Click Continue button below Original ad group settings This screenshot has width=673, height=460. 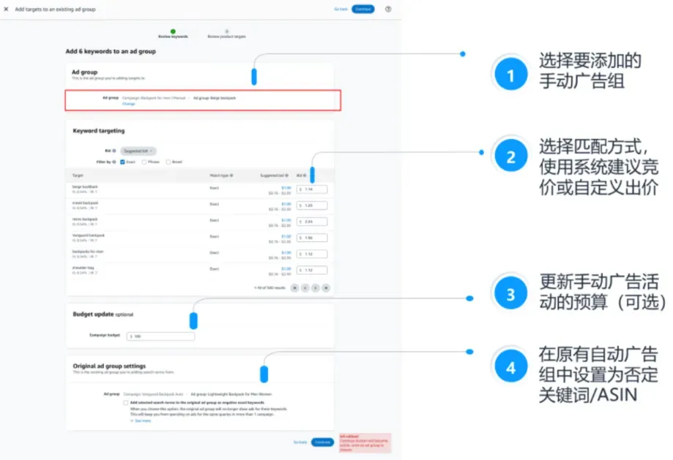[322, 442]
